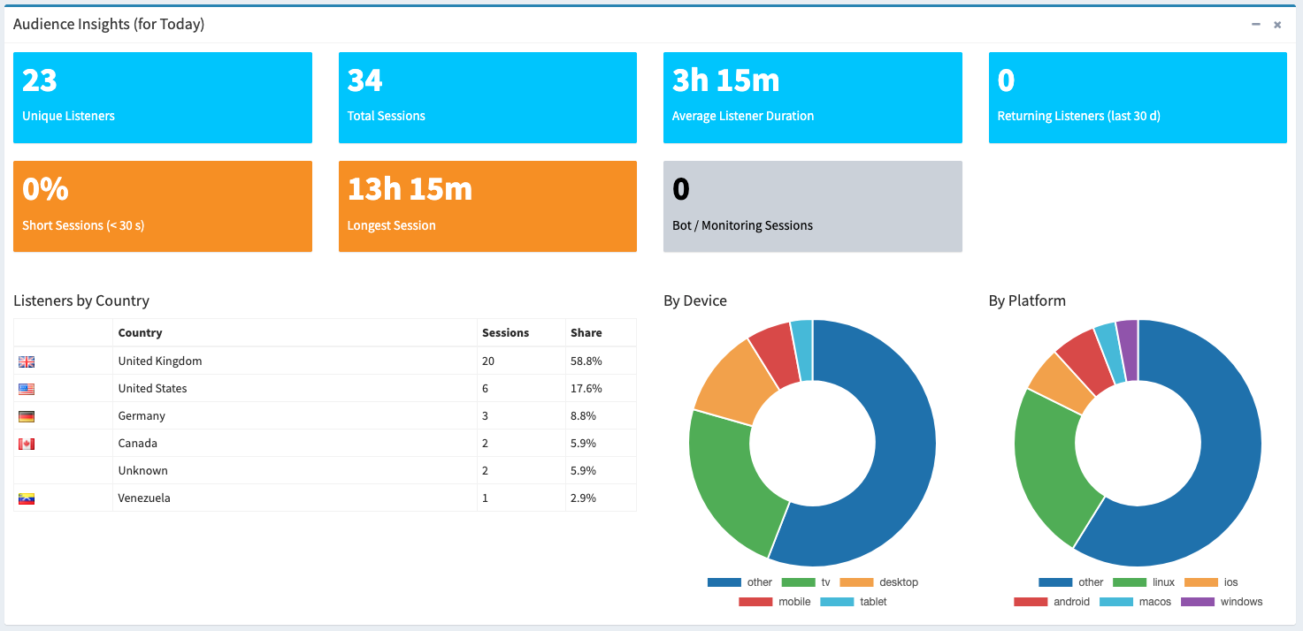Click the Germany flag icon

[x=27, y=416]
